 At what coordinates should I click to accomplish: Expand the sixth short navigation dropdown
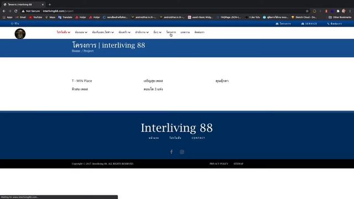pyautogui.click(x=157, y=32)
